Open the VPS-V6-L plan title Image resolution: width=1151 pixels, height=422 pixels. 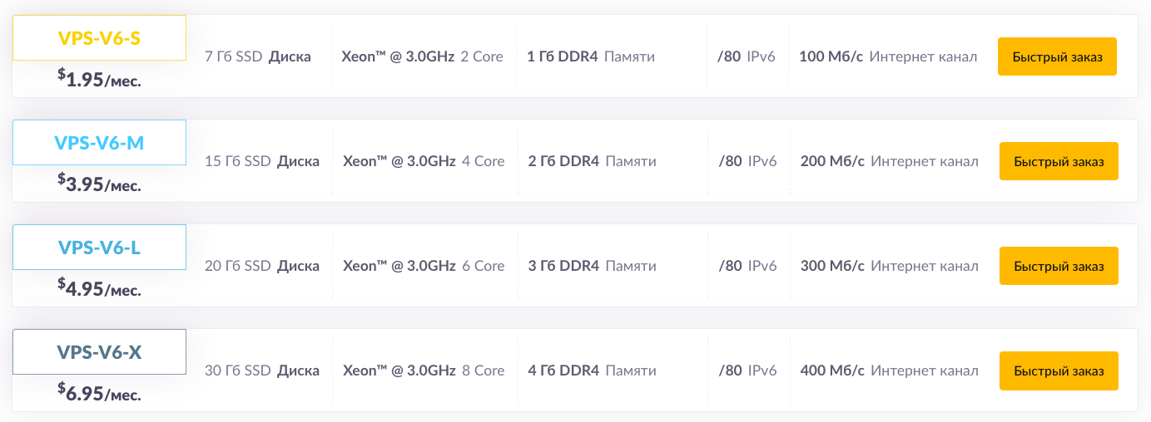pos(99,247)
